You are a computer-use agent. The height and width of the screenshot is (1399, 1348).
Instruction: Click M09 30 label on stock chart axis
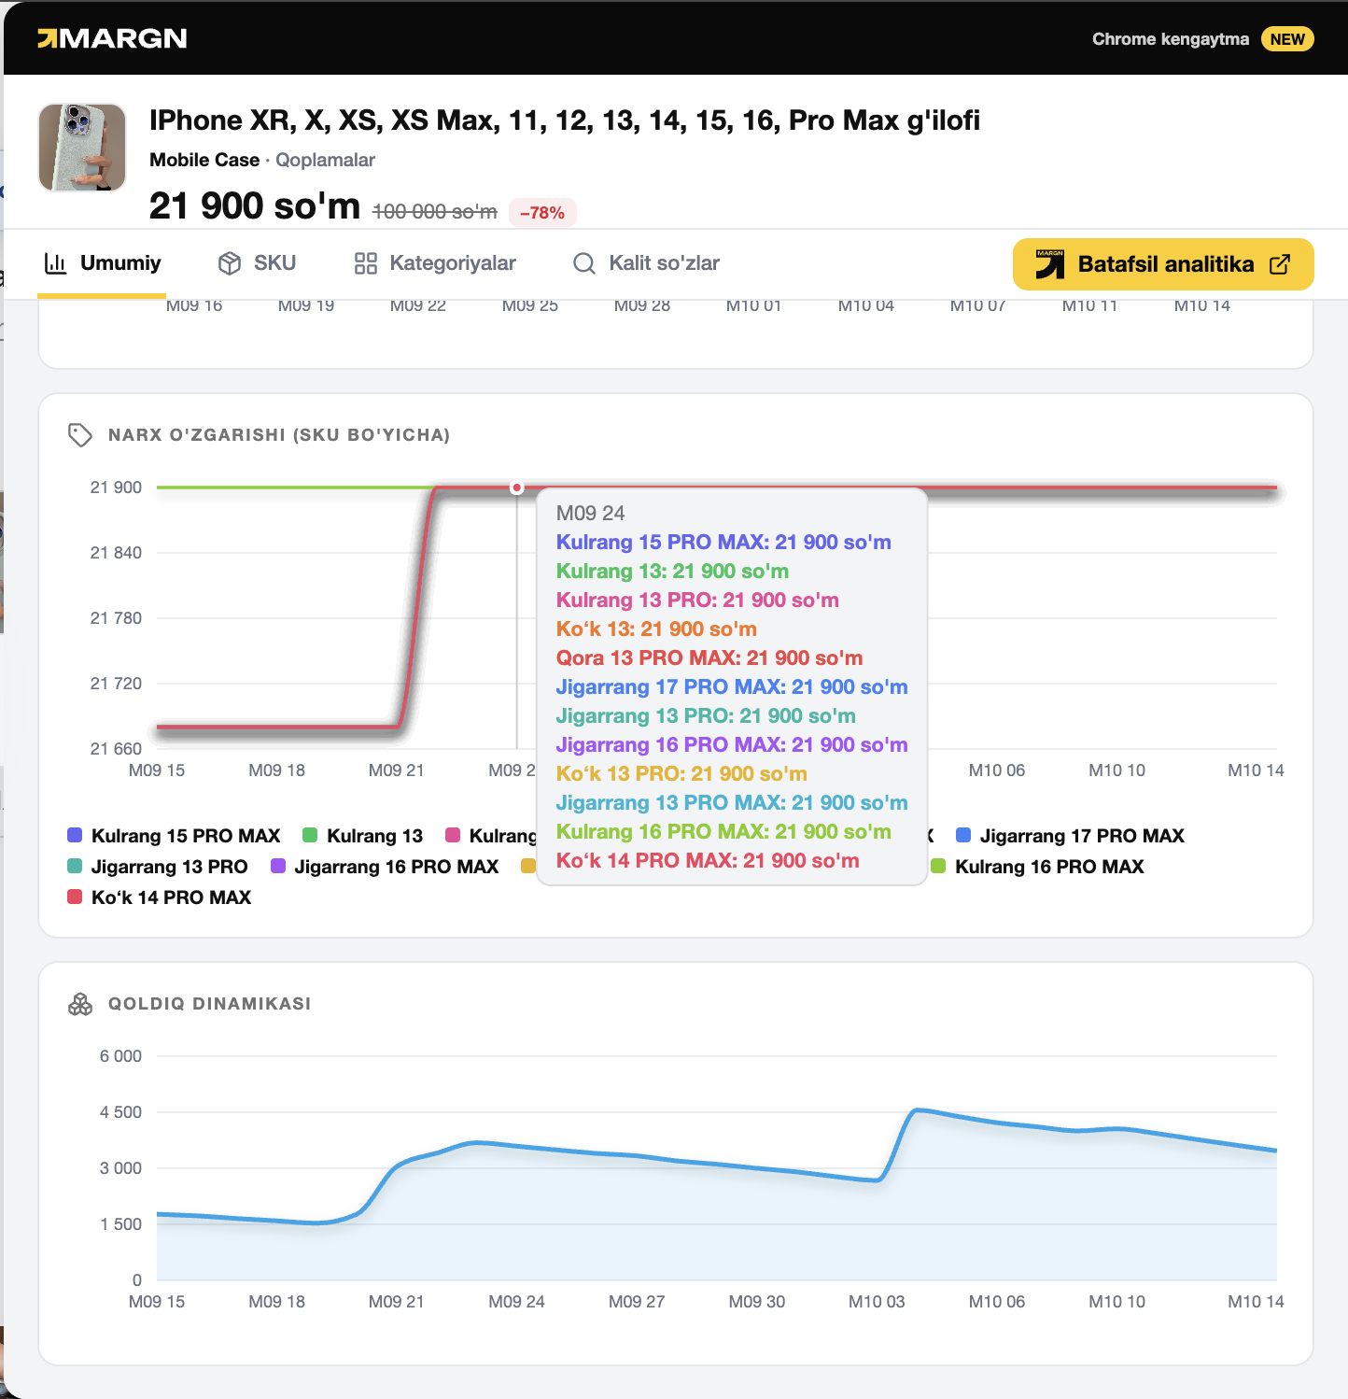(757, 1302)
